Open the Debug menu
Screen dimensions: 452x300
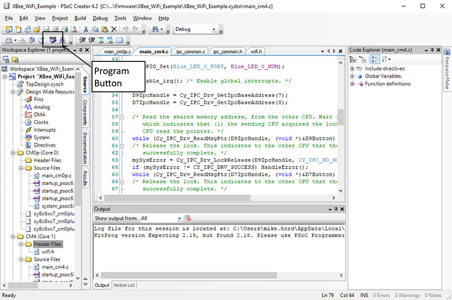(x=100, y=18)
